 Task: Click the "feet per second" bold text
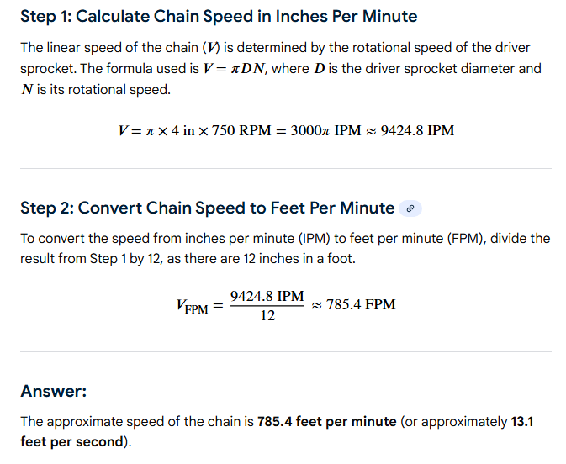pos(72,441)
